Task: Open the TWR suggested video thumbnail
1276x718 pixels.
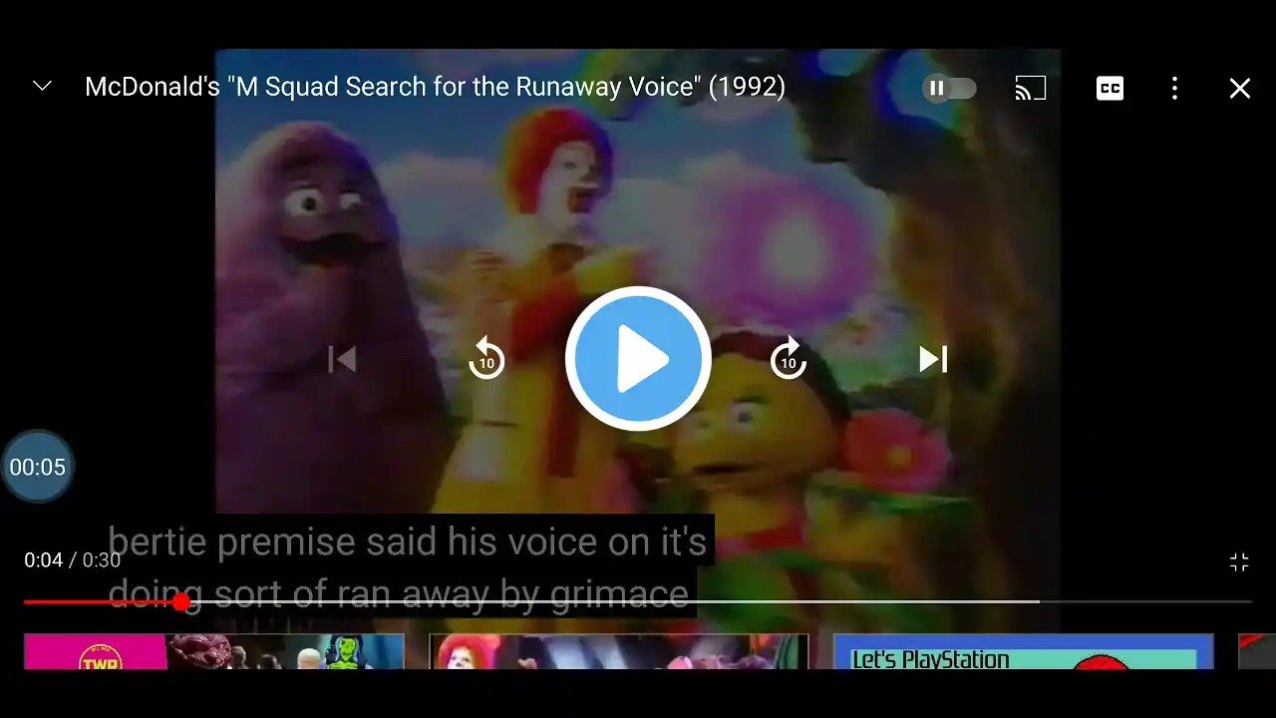Action: [x=213, y=651]
